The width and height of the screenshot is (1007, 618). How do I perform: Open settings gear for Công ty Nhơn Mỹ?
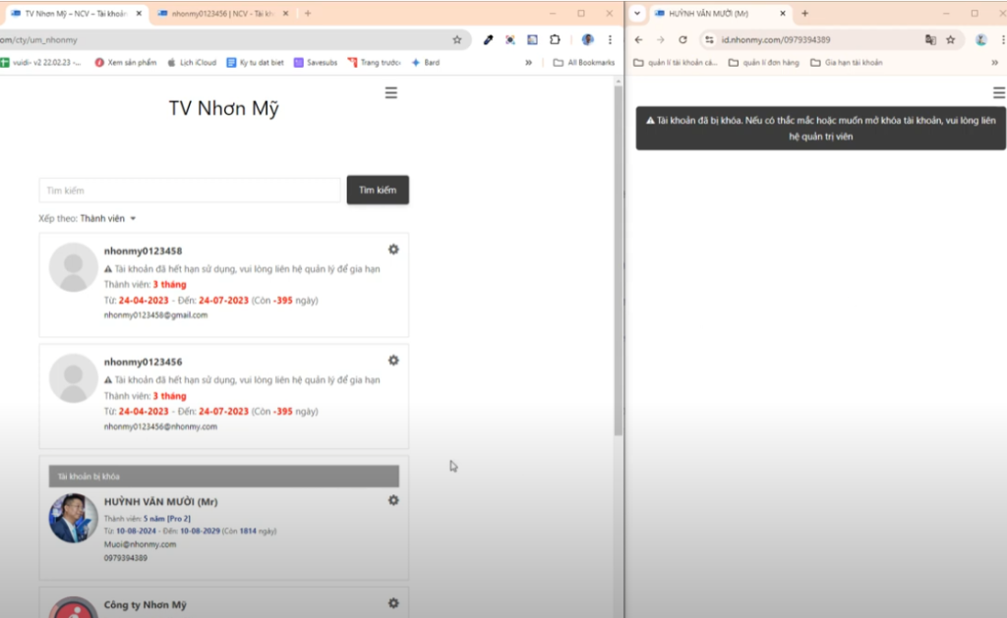pyautogui.click(x=393, y=602)
